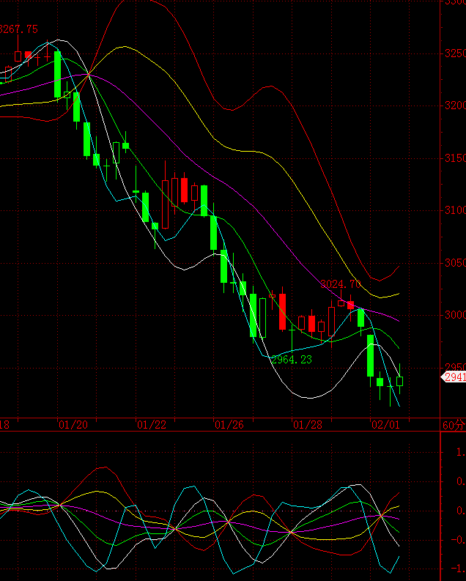
Task: Select the solid red candle before 01/28
Action: [282, 311]
